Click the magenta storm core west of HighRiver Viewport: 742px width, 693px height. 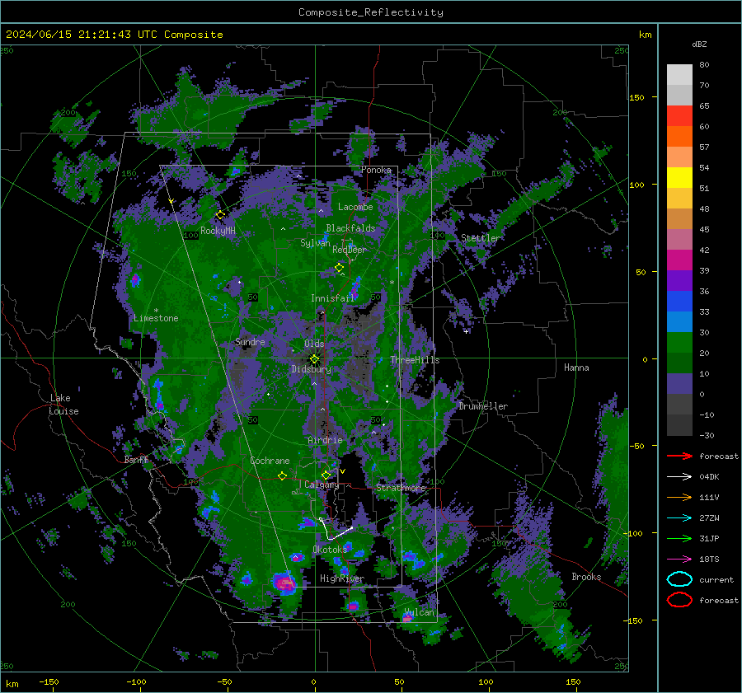[x=285, y=583]
